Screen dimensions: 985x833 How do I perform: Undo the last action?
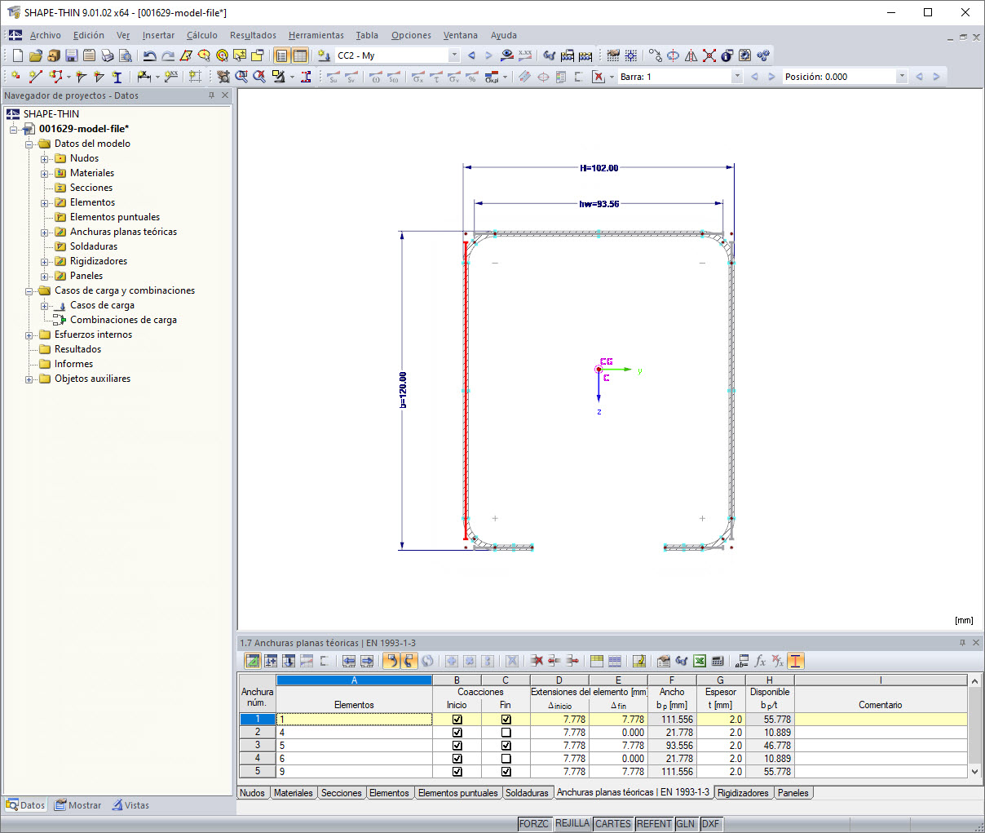[x=150, y=55]
